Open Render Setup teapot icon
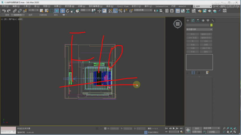 click(200, 11)
